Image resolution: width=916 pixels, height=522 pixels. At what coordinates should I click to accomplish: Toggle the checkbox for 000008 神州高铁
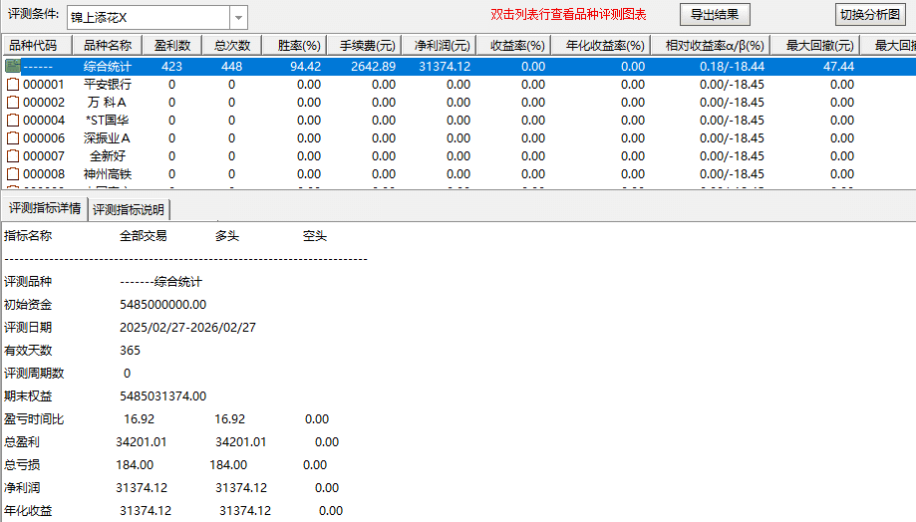tap(13, 174)
